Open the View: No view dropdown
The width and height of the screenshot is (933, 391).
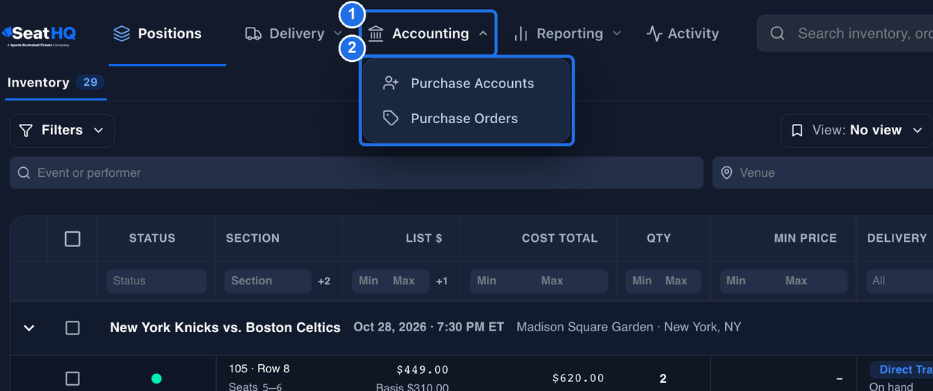point(857,131)
